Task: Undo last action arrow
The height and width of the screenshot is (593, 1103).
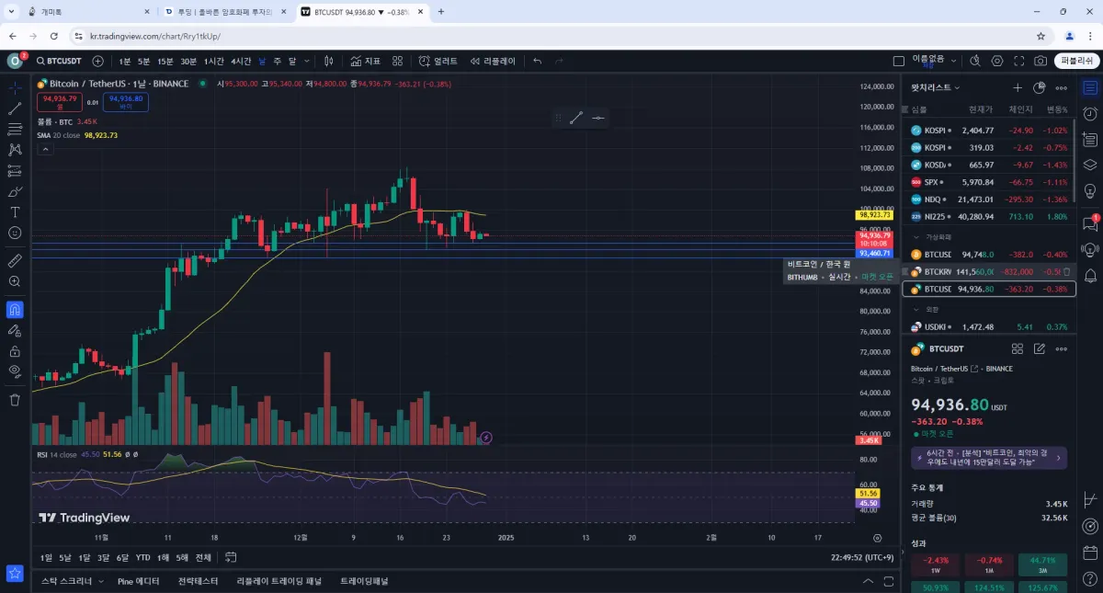Action: point(537,61)
